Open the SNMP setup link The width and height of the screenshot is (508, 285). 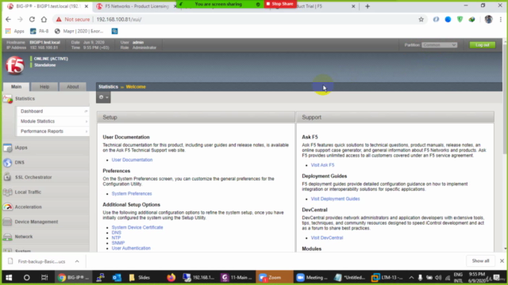coord(118,243)
